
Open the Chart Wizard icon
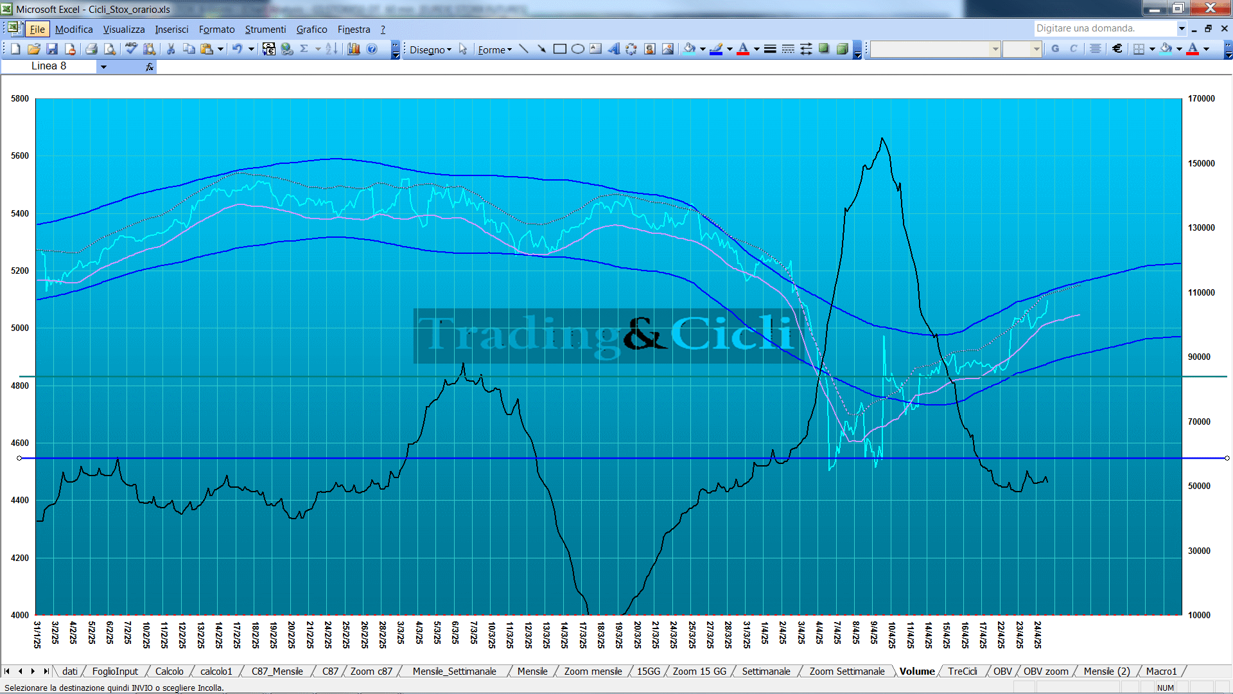[354, 49]
